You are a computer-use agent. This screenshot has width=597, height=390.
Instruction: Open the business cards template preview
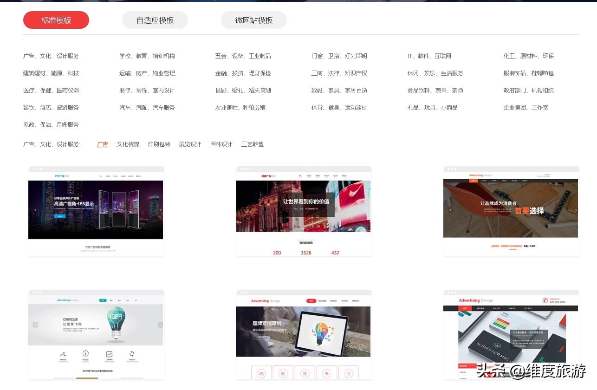511,334
